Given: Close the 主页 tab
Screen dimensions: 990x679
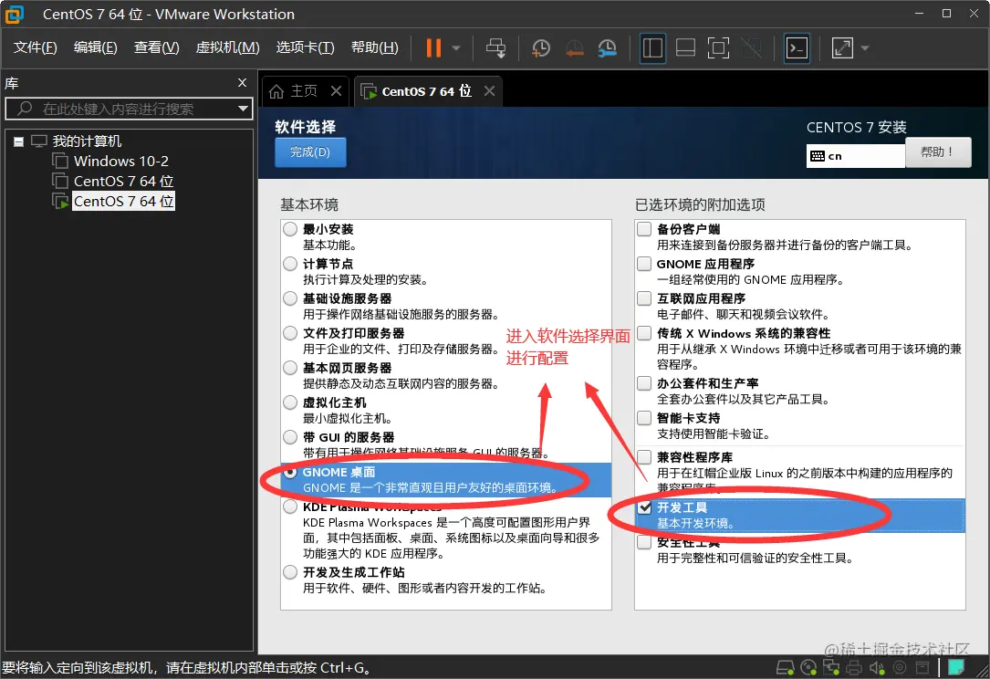Looking at the screenshot, I should click(x=336, y=91).
